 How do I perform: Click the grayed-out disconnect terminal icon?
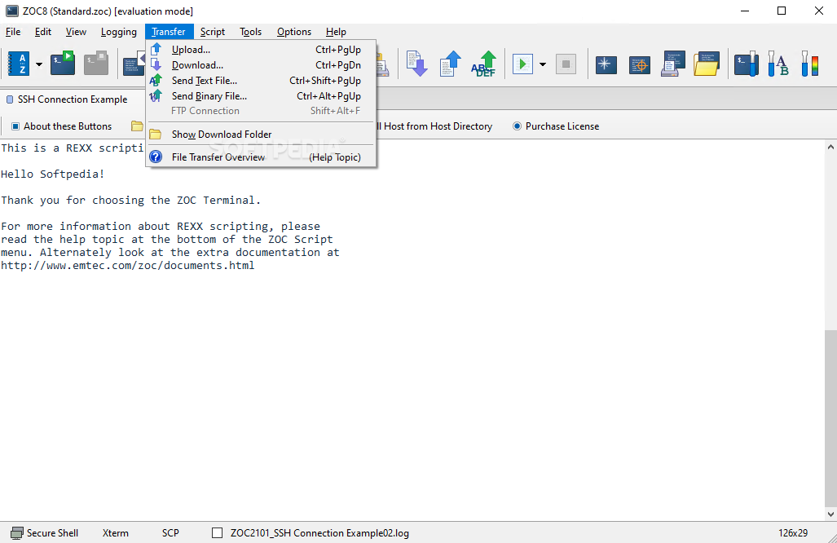(x=96, y=64)
